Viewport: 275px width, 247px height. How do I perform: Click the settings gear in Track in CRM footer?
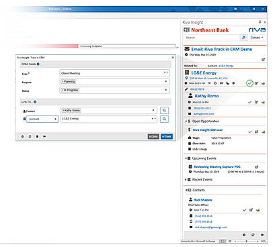click(x=22, y=136)
